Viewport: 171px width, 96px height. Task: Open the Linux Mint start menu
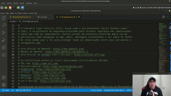(x=2, y=7)
